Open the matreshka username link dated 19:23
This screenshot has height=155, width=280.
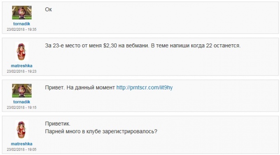point(21,66)
